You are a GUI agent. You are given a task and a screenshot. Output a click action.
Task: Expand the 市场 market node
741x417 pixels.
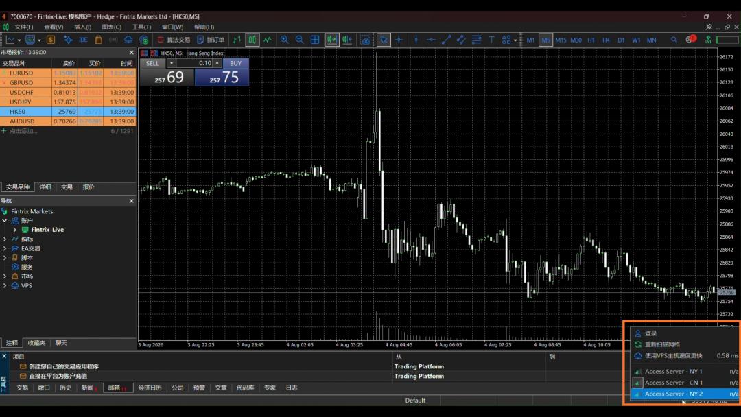pyautogui.click(x=5, y=276)
